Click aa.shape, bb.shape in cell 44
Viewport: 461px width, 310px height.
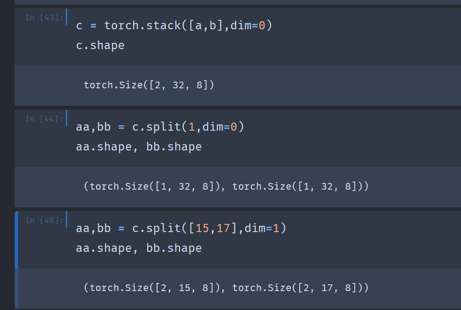coord(139,146)
